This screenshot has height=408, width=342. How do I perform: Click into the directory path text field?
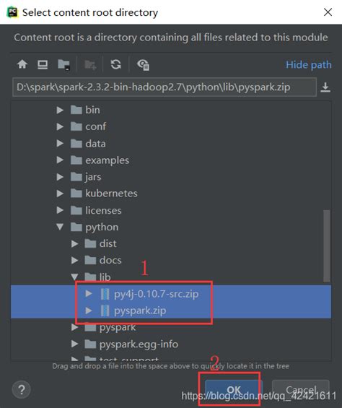[x=165, y=87]
